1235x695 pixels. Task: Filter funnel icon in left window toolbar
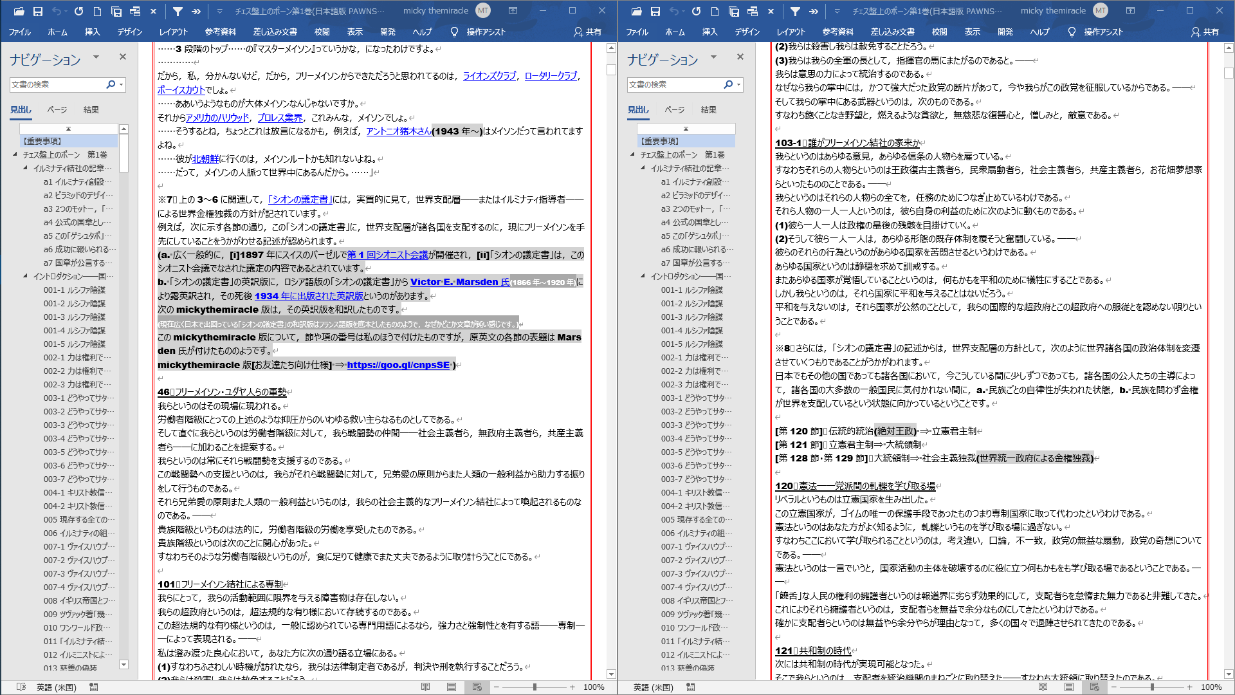[x=178, y=11]
